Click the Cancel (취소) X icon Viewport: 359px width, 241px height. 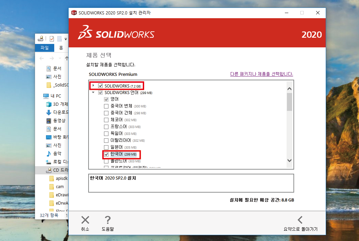tap(85, 220)
